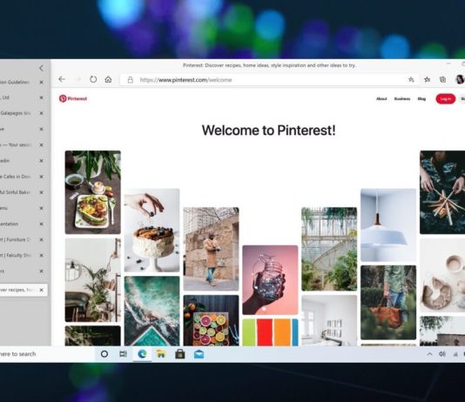Image resolution: width=465 pixels, height=402 pixels.
Task: Open the campfire sticks photo
Action: coord(442,192)
